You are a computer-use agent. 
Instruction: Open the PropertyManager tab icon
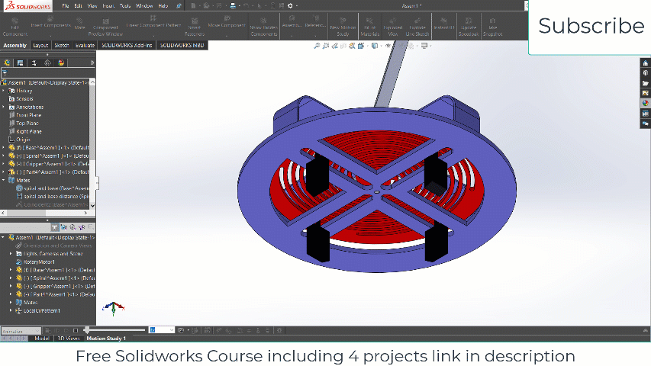[21, 63]
